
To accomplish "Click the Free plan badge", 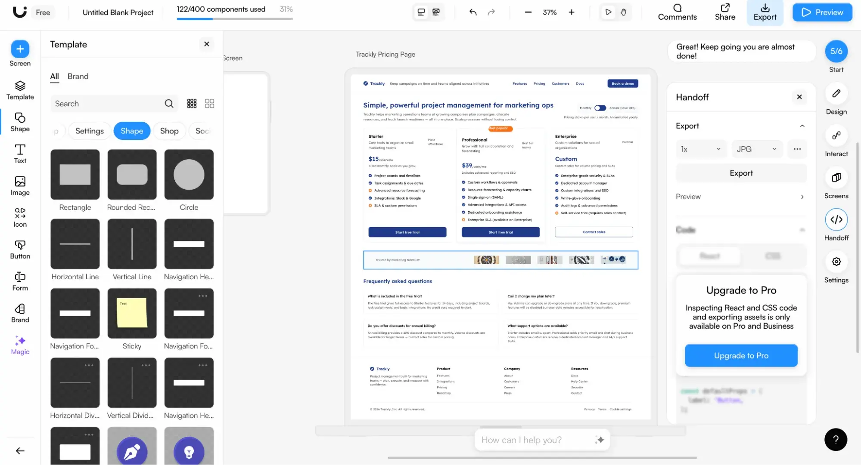I will pos(43,12).
